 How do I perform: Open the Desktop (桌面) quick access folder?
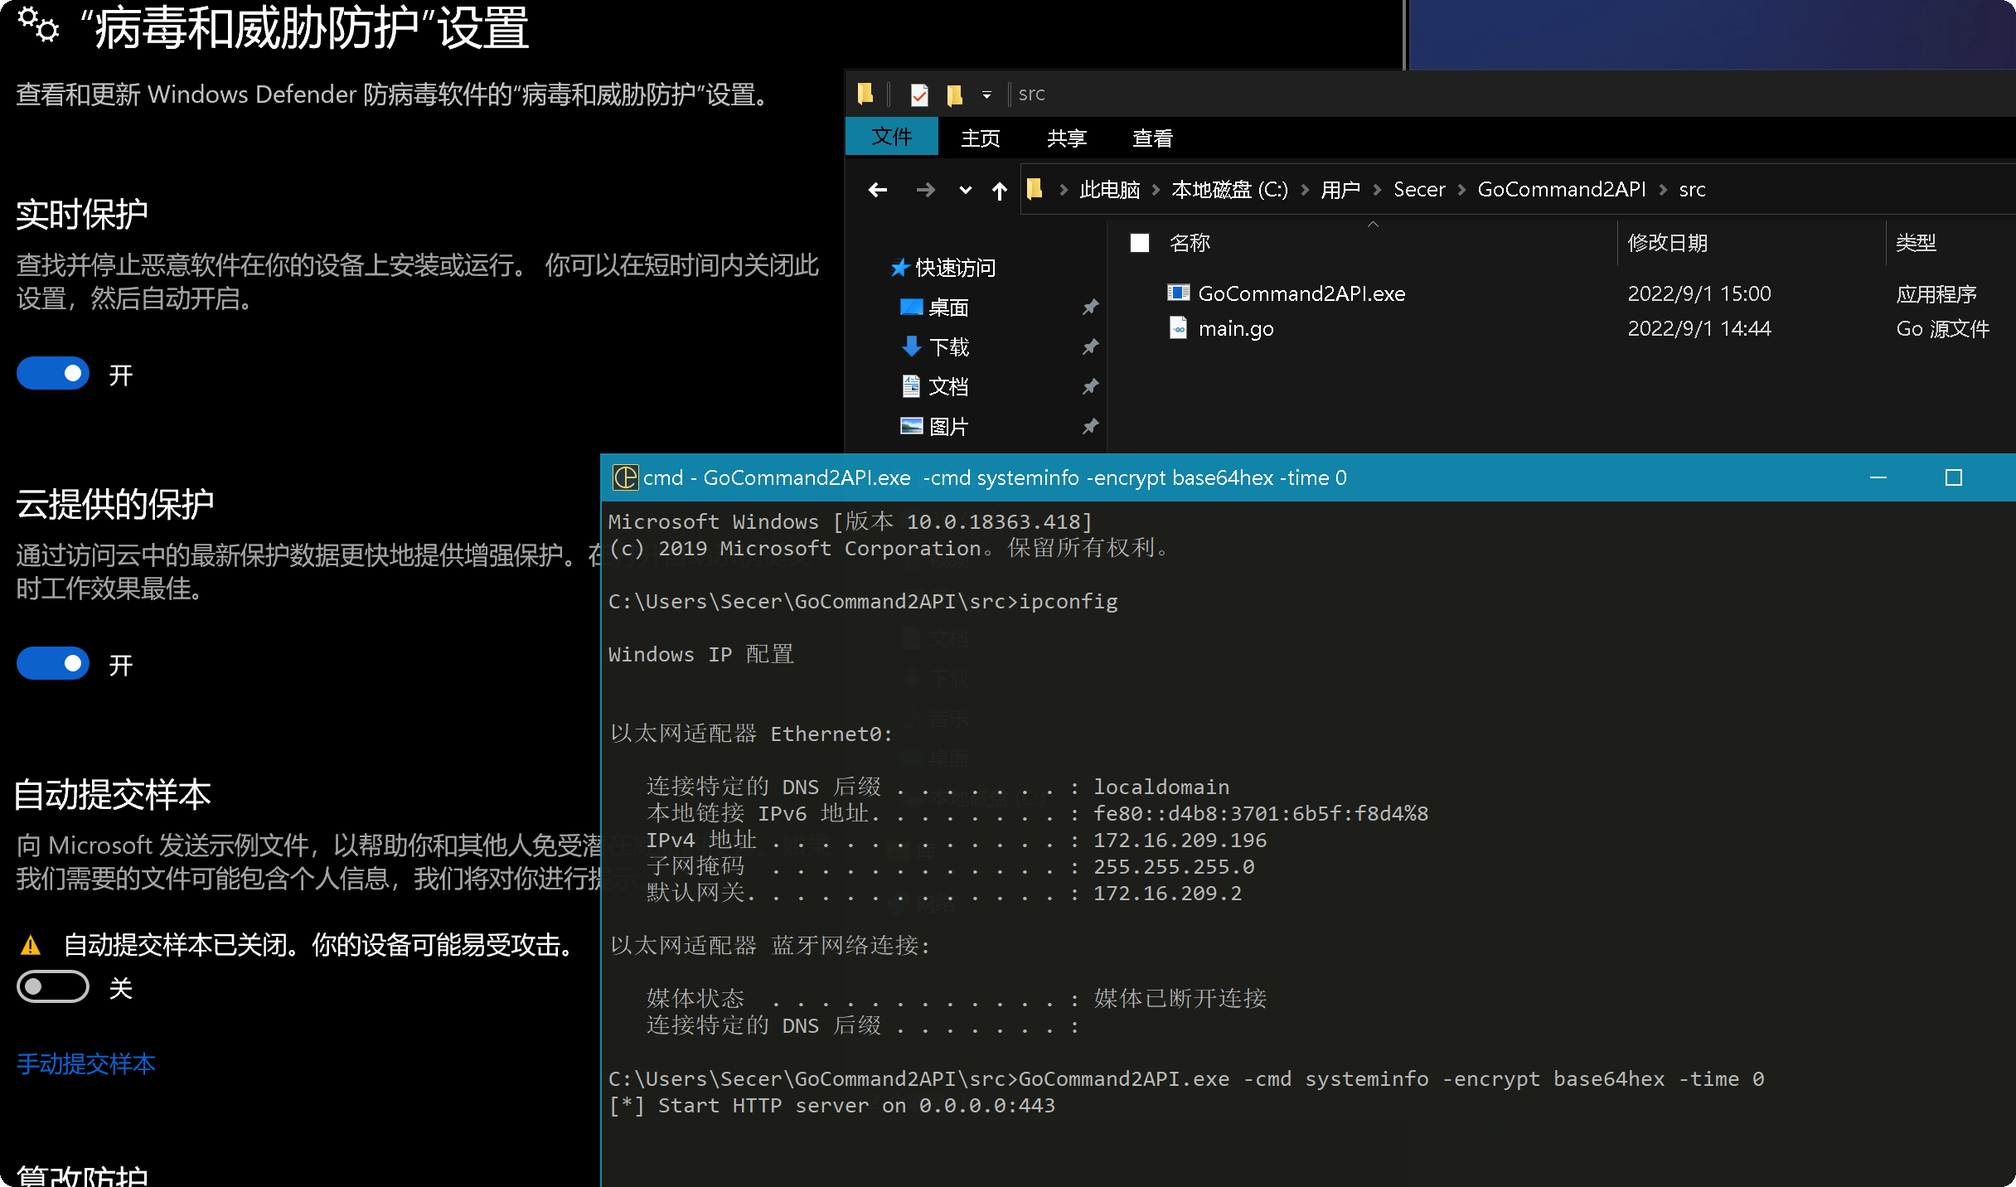948,308
